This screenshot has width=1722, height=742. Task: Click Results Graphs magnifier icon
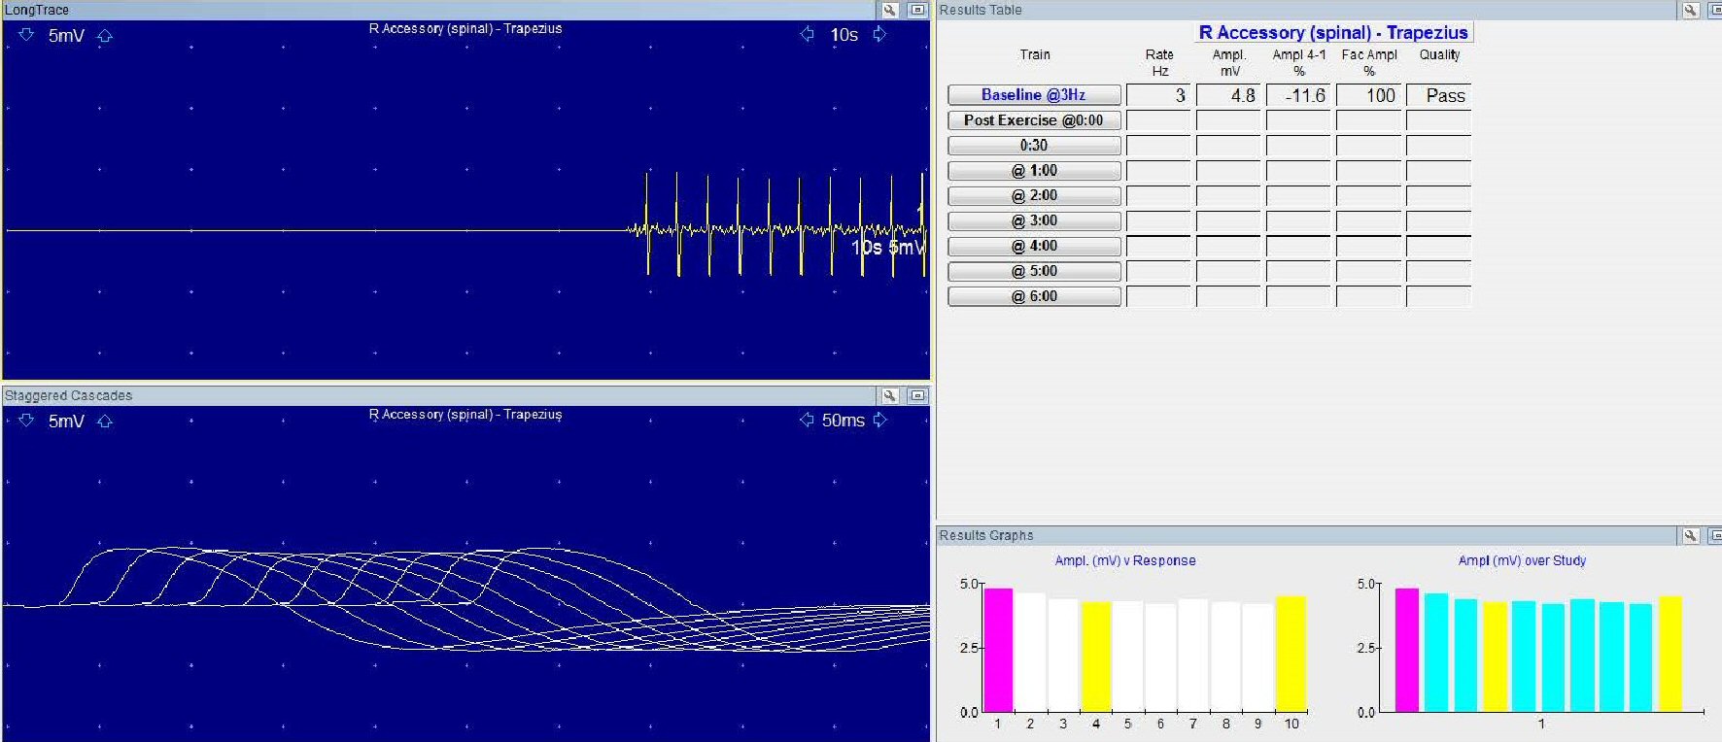click(1690, 535)
